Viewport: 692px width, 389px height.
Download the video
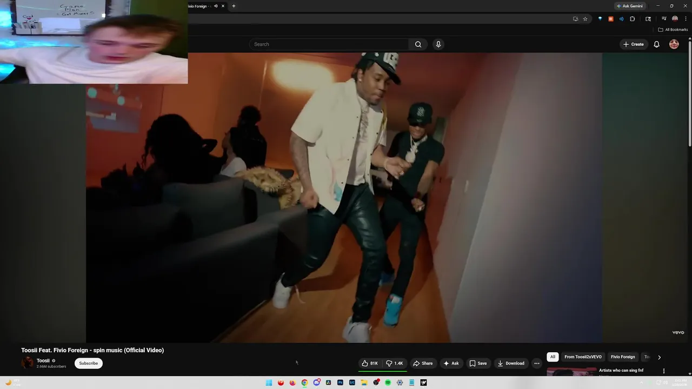[511, 364]
